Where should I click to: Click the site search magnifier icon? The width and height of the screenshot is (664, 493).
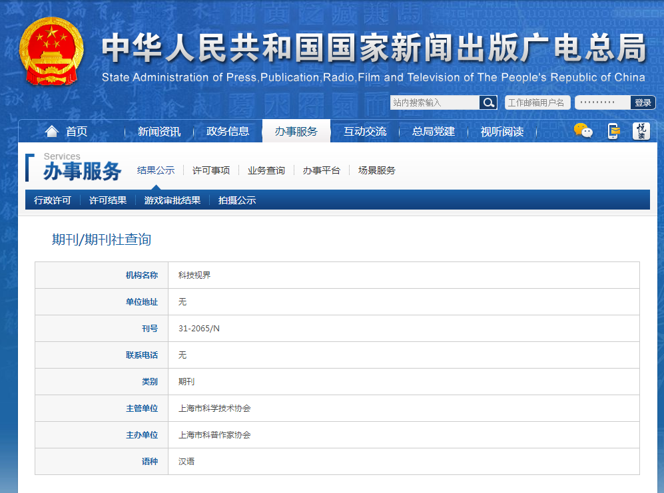[488, 102]
